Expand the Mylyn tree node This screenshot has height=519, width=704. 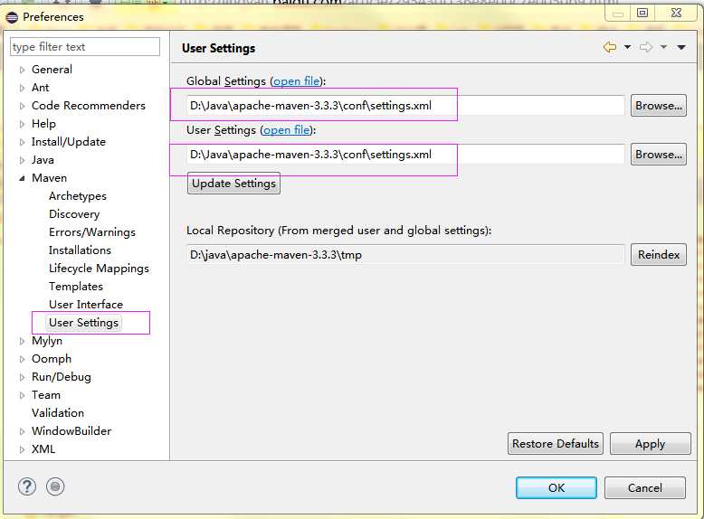22,341
